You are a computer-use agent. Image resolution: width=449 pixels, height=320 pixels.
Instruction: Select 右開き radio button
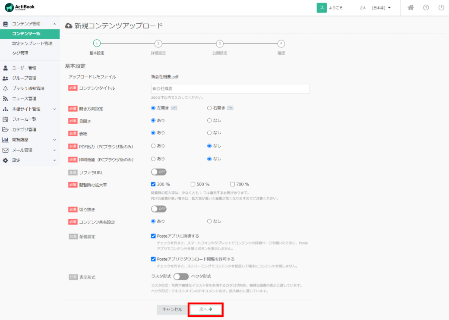point(209,108)
